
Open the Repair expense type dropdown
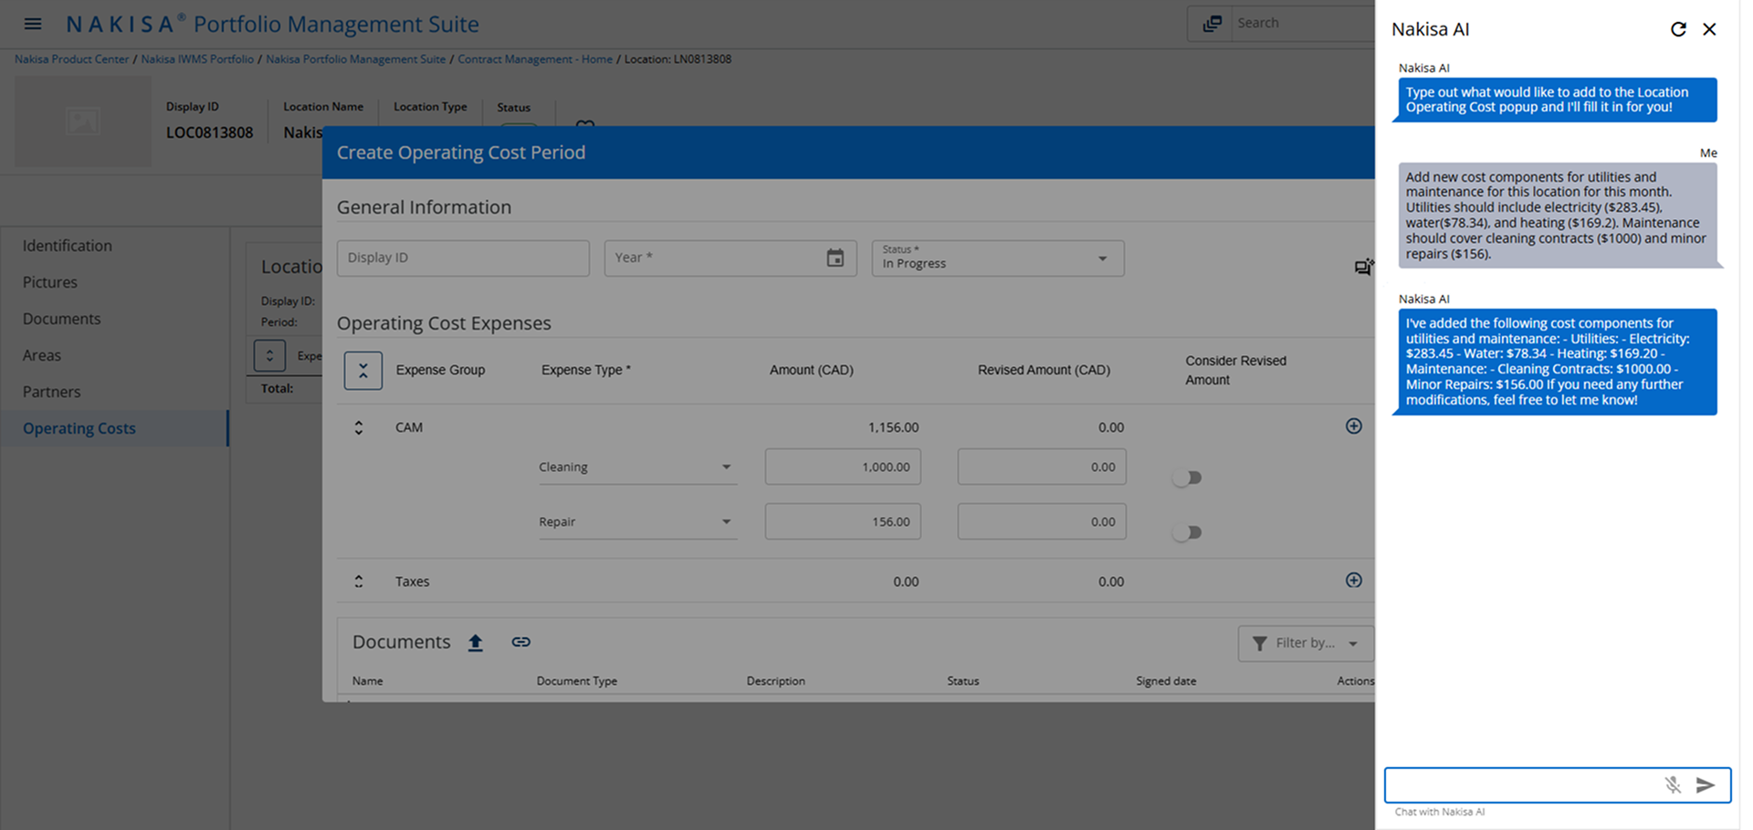coord(726,521)
